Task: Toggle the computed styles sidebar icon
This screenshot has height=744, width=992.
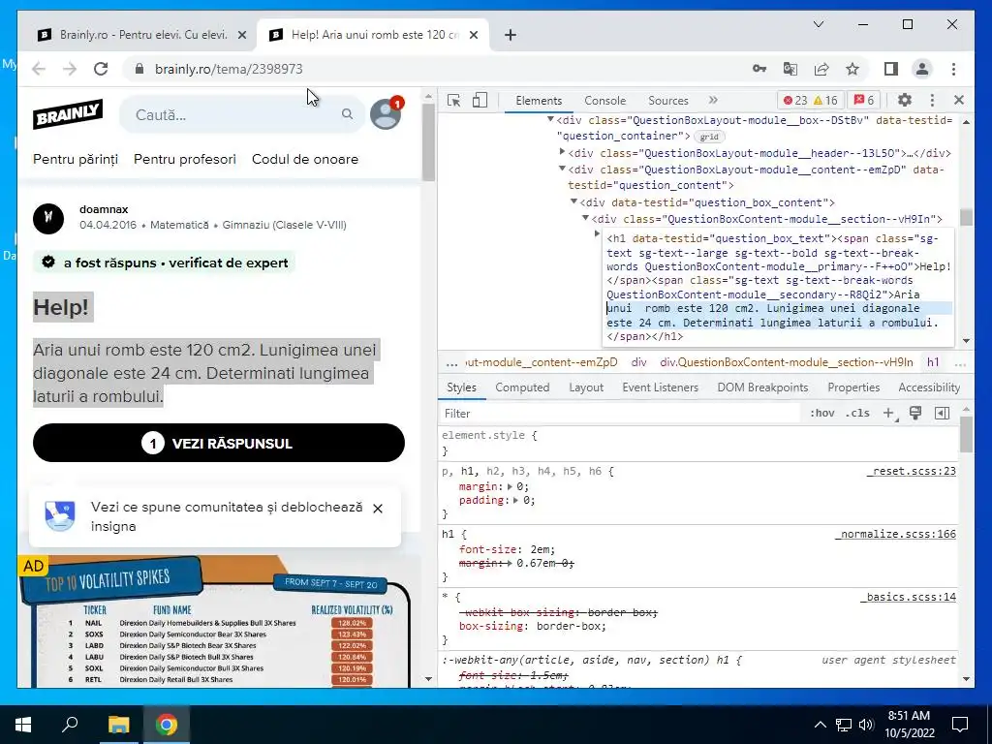Action: 942,413
